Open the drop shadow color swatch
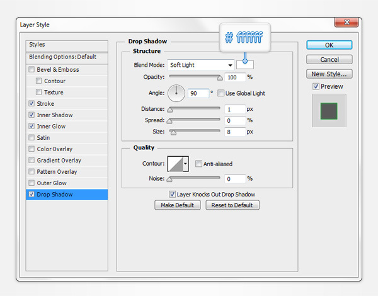The height and width of the screenshot is (296, 378). [245, 64]
